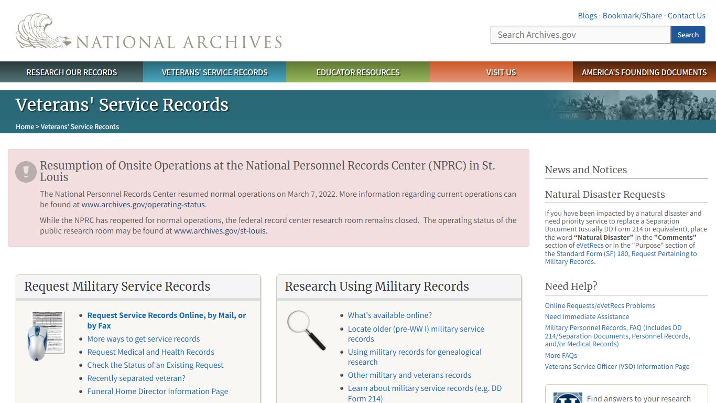
Task: Open America's Founding Documents menu
Action: (x=644, y=72)
